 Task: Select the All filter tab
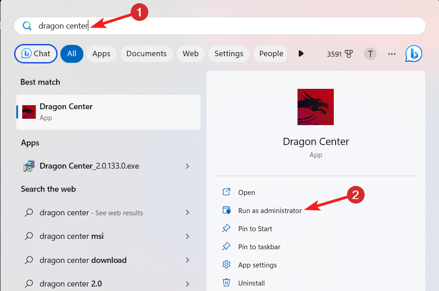tap(72, 54)
